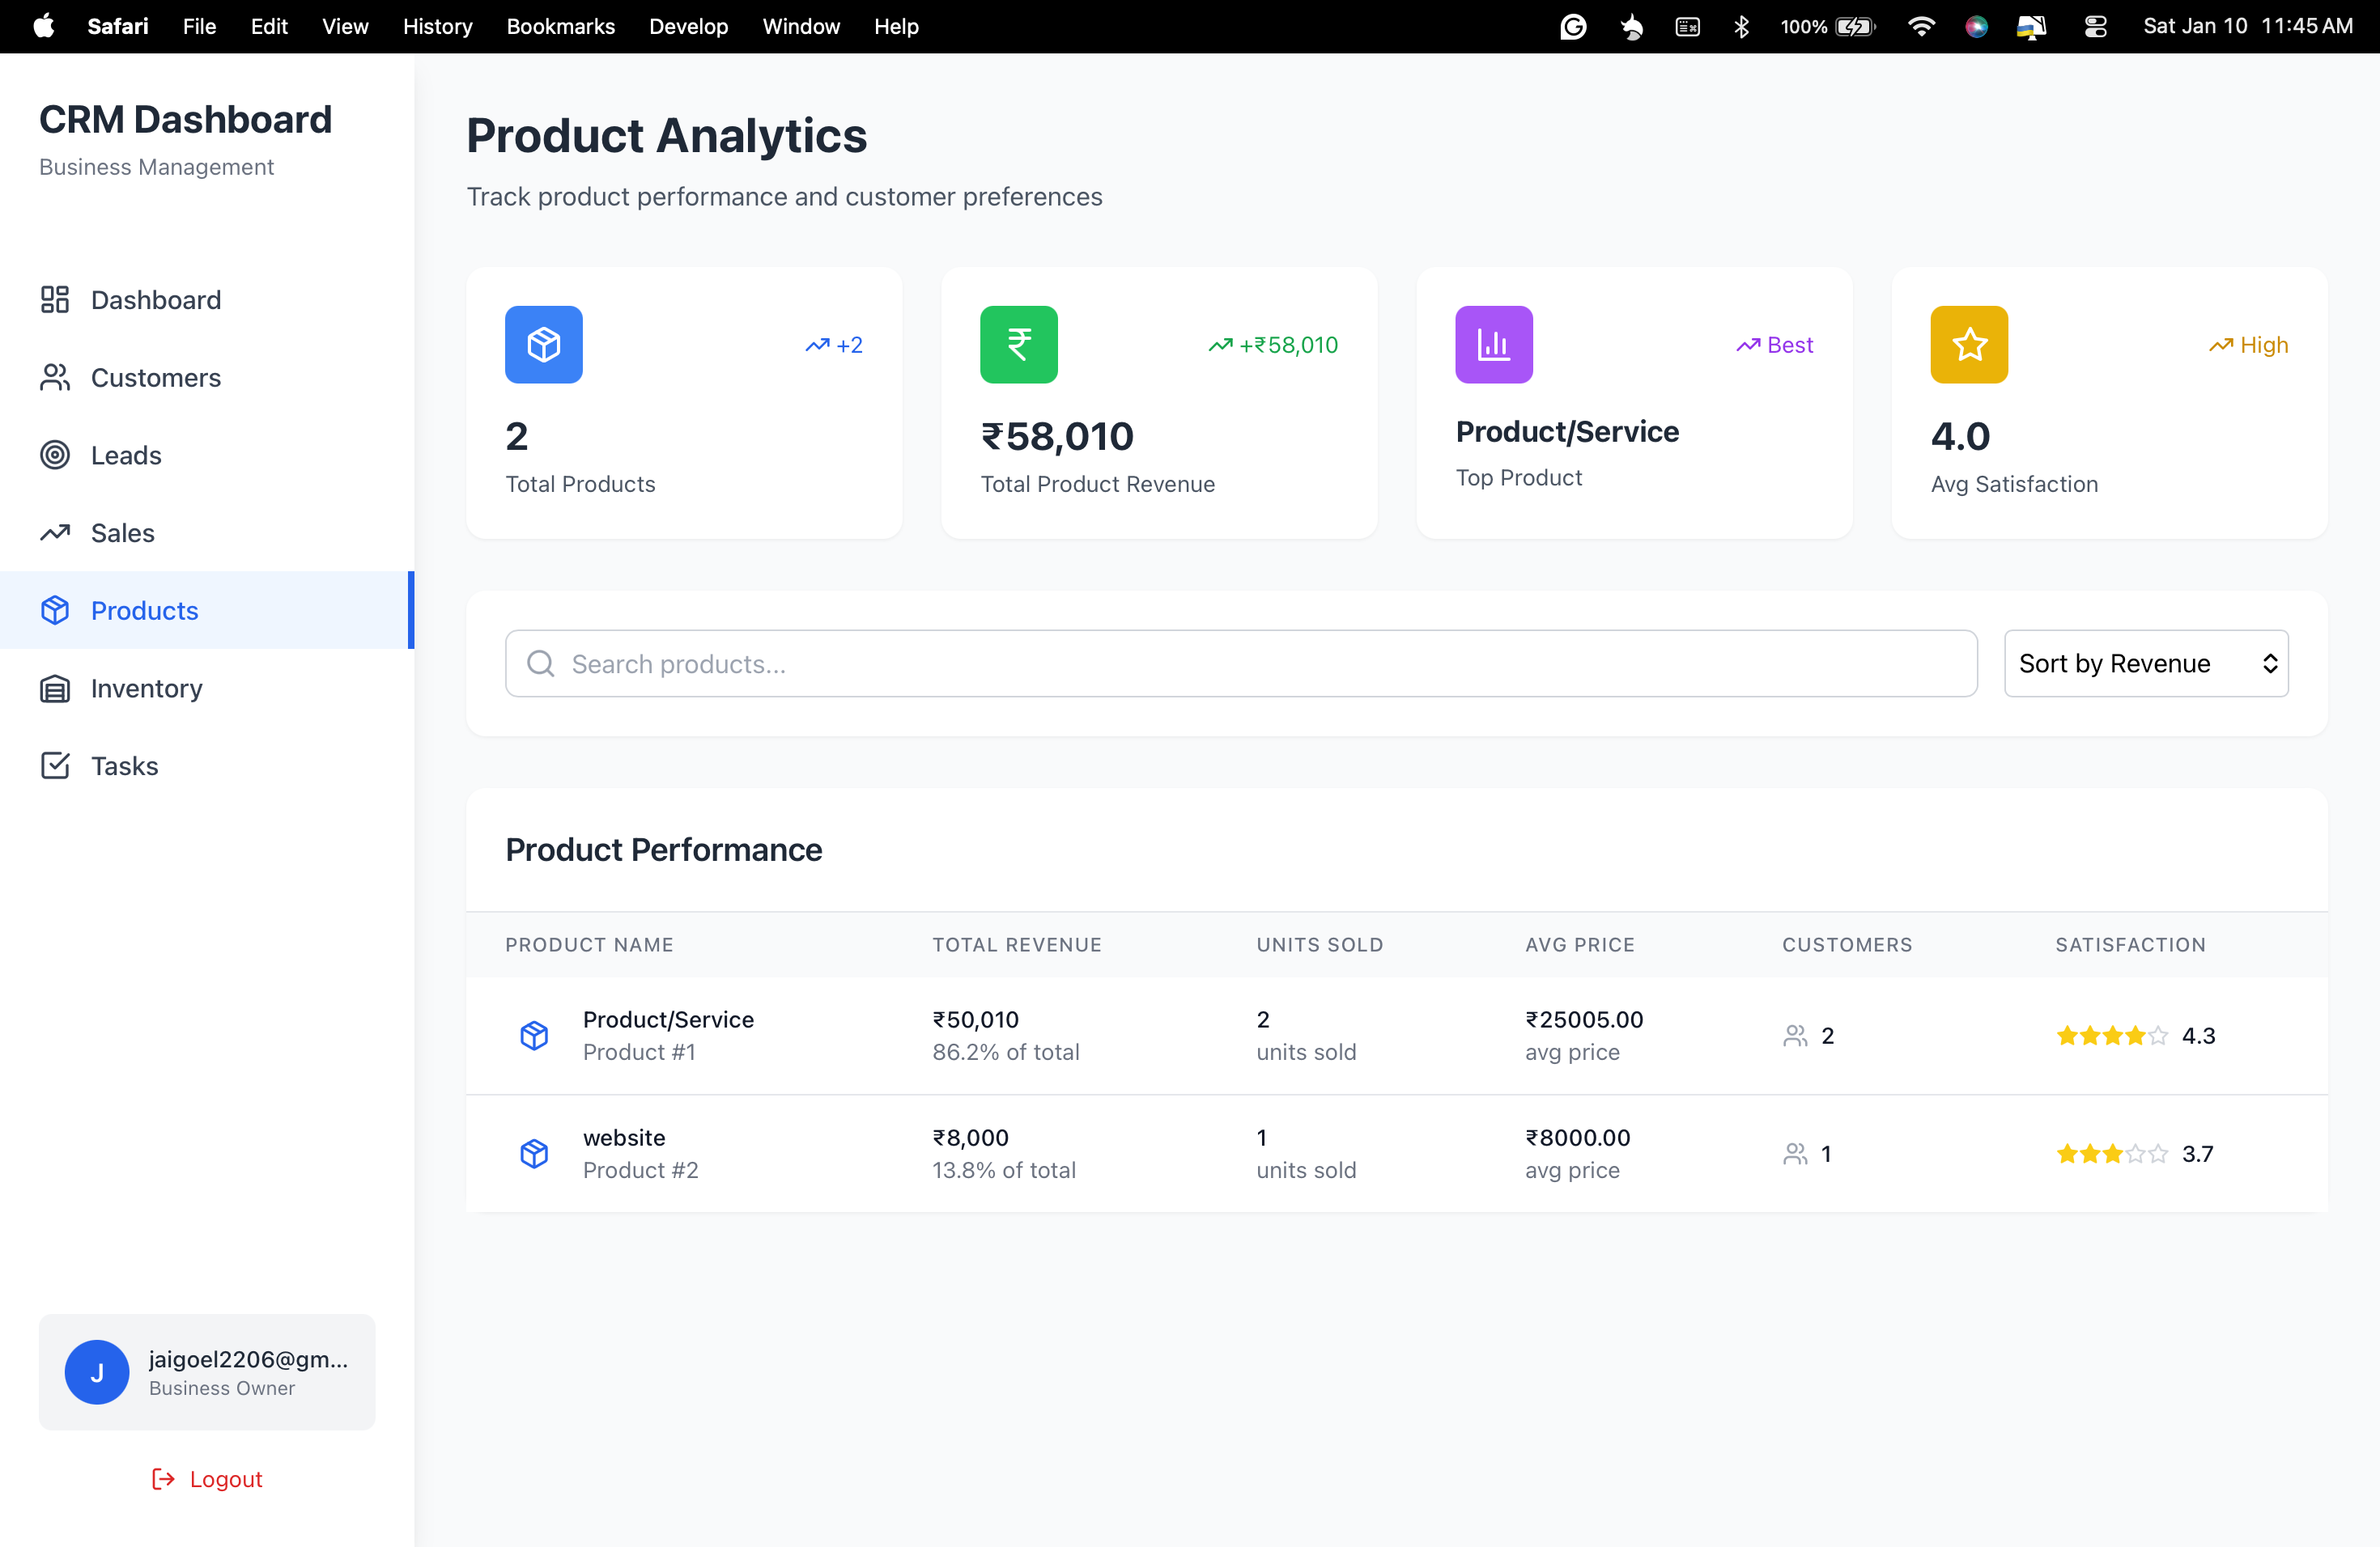
Task: Open the Sort by Revenue dropdown
Action: click(2146, 663)
